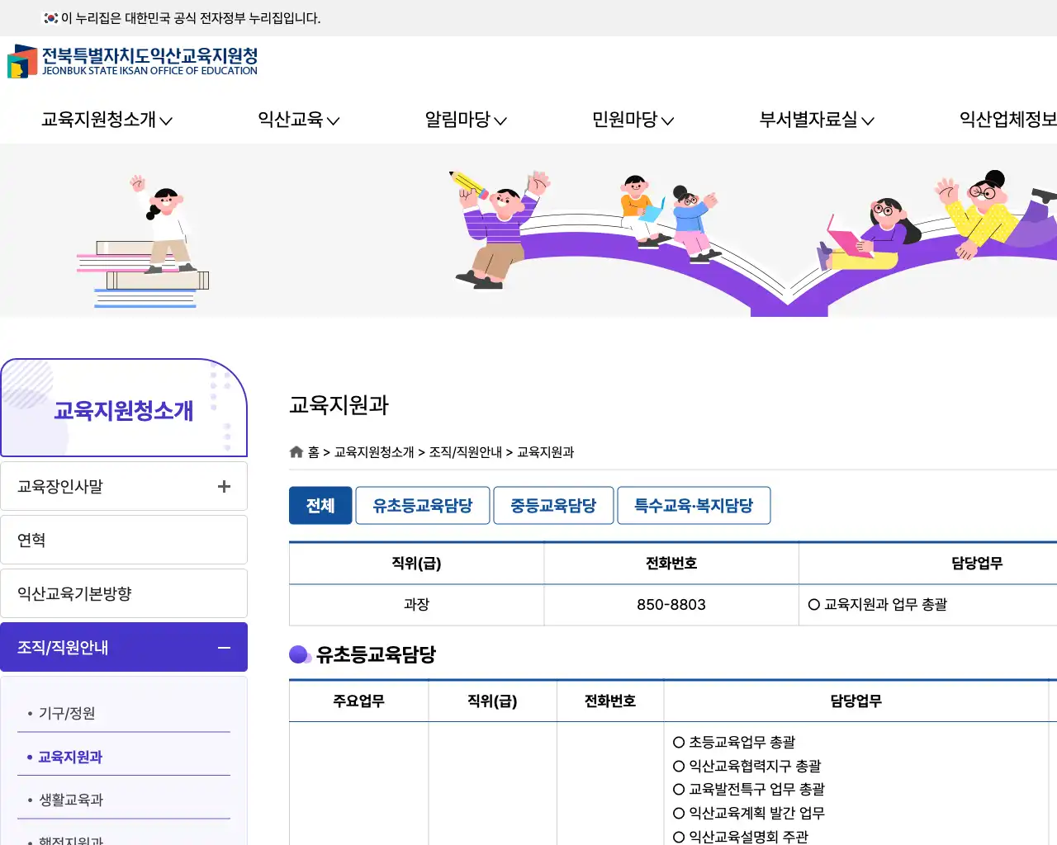Click the purple circle icon beside 유초등교육담당
Screen dimensions: 1057x845
pos(297,654)
